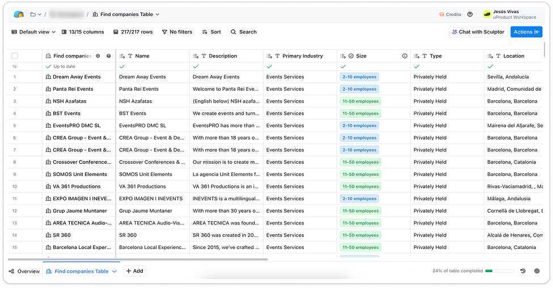Click the VA 361 Productions company icon

48,187
